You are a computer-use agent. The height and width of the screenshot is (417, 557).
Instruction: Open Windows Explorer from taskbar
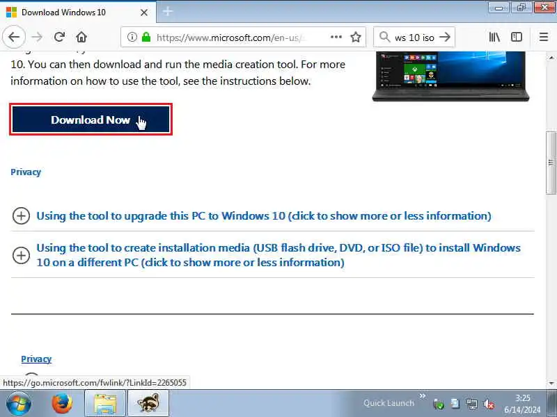pos(105,404)
